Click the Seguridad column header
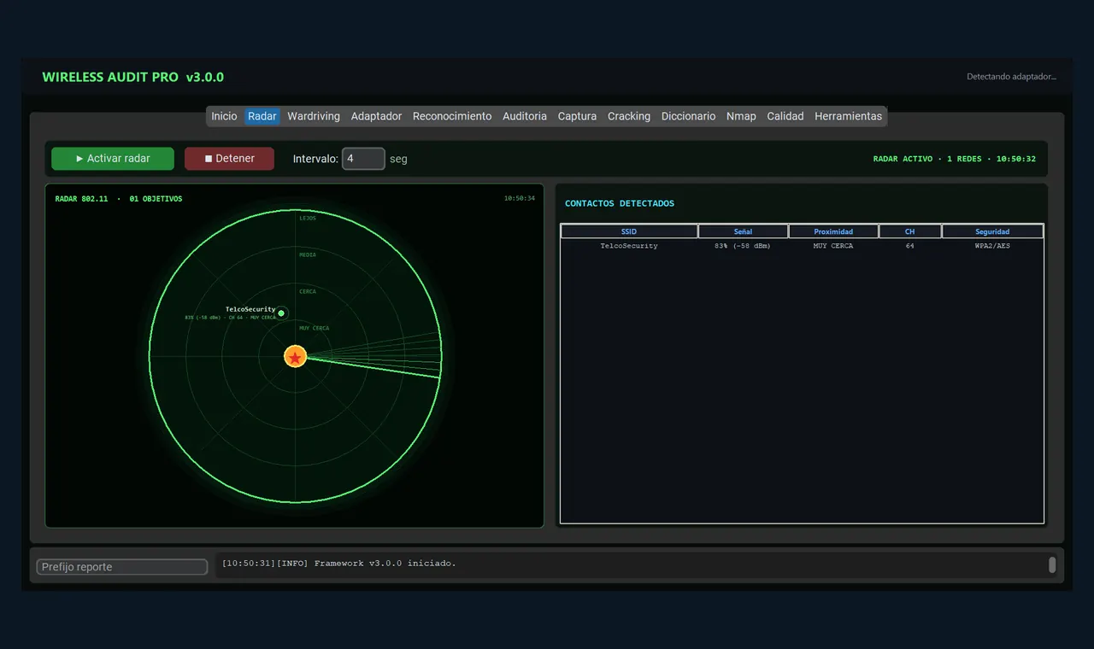This screenshot has height=649, width=1094. pyautogui.click(x=992, y=231)
